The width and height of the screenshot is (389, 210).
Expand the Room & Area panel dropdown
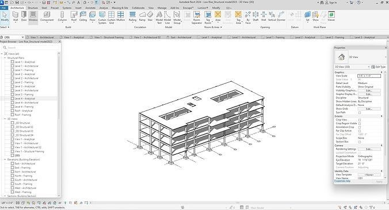click(213, 27)
